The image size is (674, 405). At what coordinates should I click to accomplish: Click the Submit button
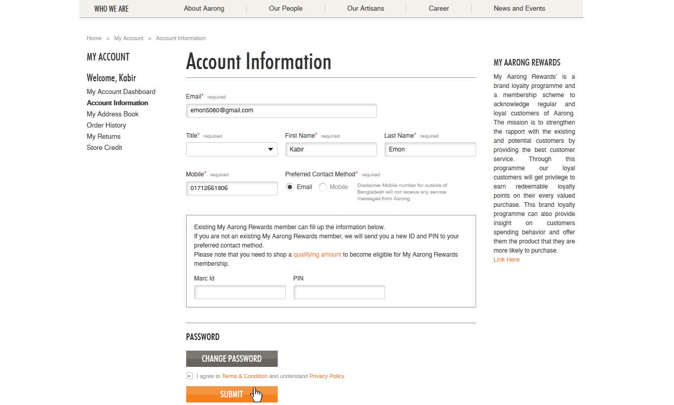tap(232, 394)
